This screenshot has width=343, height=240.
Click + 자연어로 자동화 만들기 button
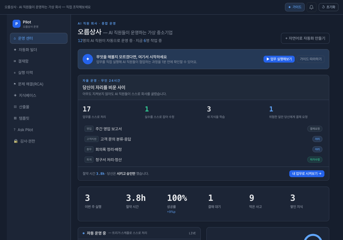coord(305,38)
